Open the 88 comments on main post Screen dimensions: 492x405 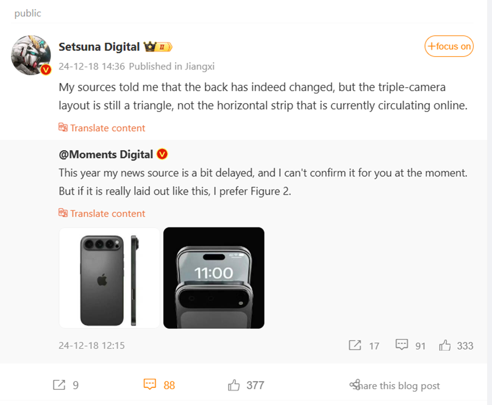159,385
